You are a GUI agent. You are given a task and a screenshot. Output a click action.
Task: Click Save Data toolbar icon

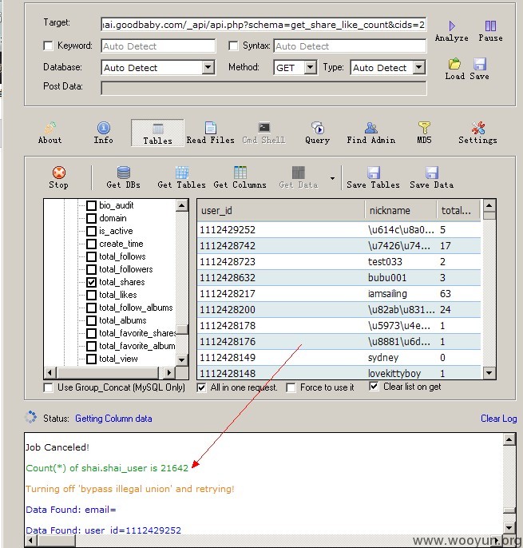(x=432, y=173)
